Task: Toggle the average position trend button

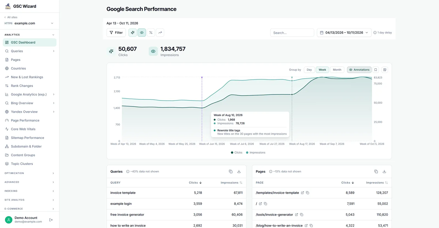Action: (x=160, y=33)
